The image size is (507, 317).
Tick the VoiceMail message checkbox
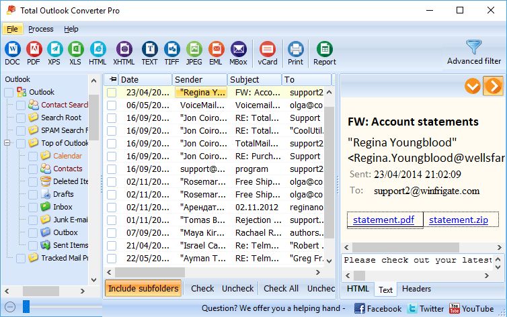(112, 105)
